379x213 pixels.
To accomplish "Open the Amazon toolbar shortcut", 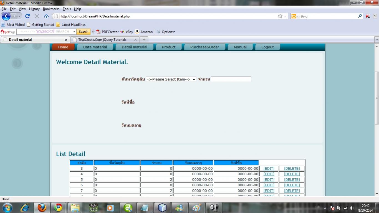I will click(144, 32).
